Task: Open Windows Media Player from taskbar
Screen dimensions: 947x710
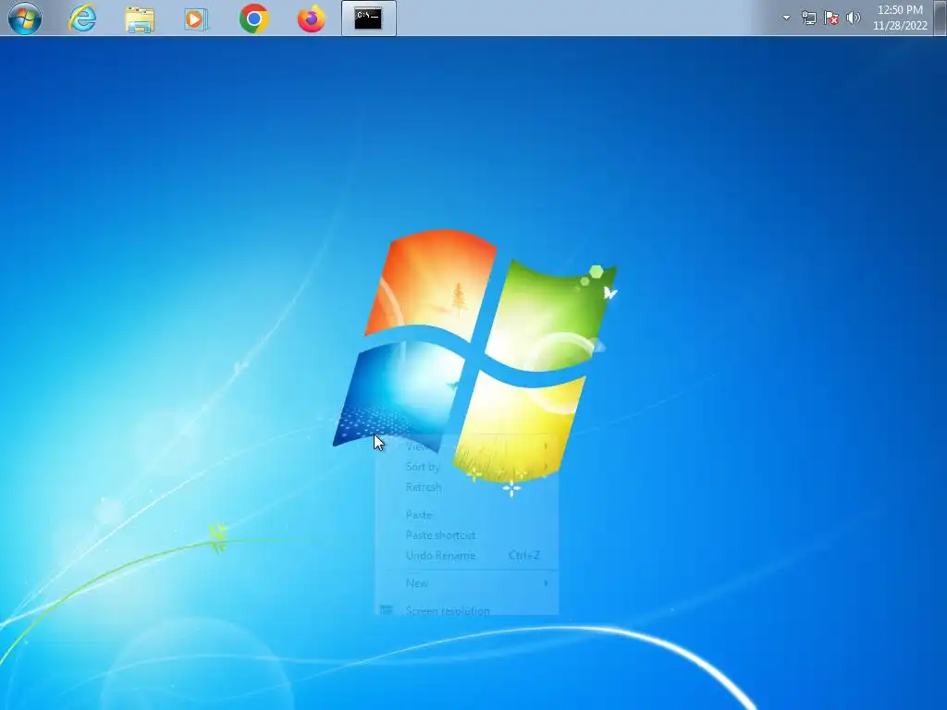Action: (196, 18)
